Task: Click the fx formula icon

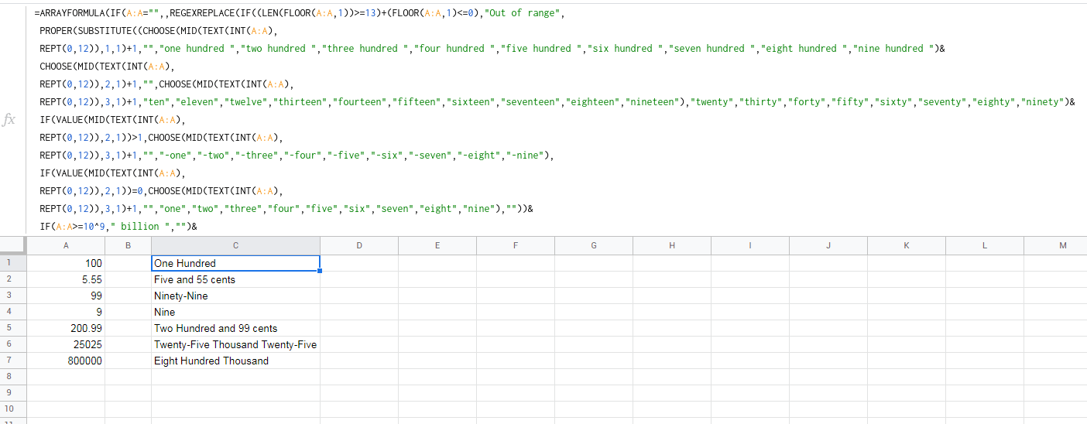Action: (10, 120)
